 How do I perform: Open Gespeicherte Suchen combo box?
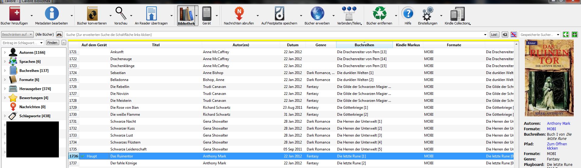pyautogui.click(x=540, y=34)
